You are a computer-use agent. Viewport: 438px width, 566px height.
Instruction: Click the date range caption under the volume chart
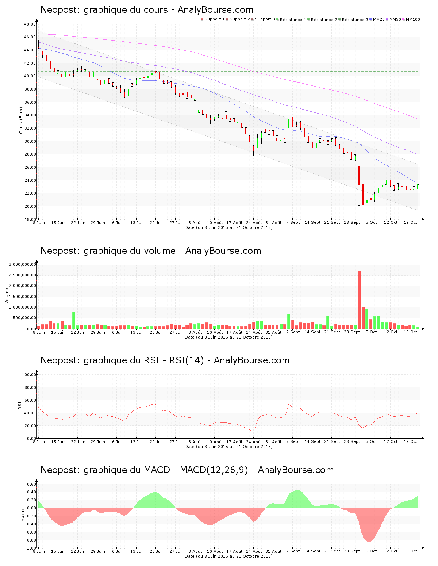(x=228, y=337)
